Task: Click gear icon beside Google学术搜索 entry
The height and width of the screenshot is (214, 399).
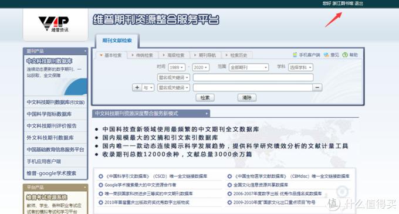Action: 101,185
